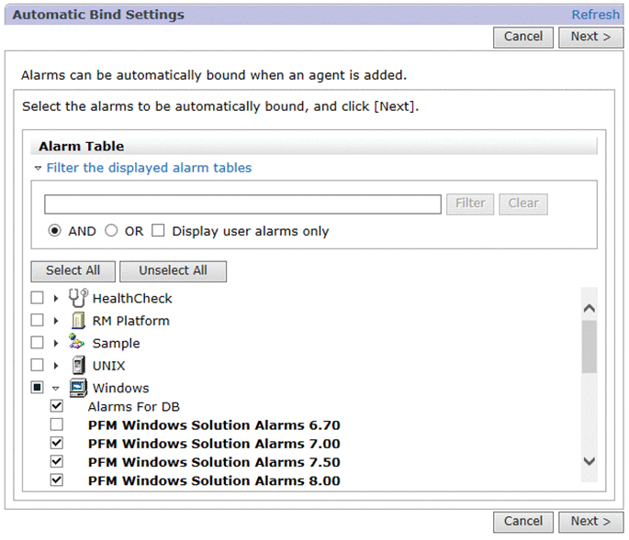Click the HealthCheck stethoscope icon

(78, 298)
